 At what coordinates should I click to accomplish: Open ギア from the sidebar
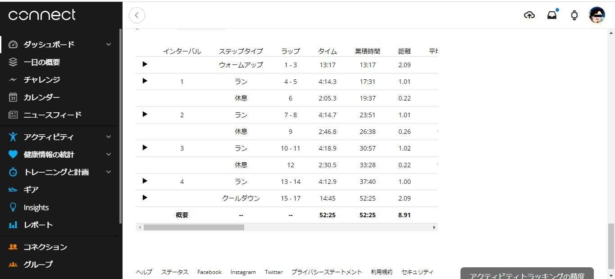coord(31,190)
